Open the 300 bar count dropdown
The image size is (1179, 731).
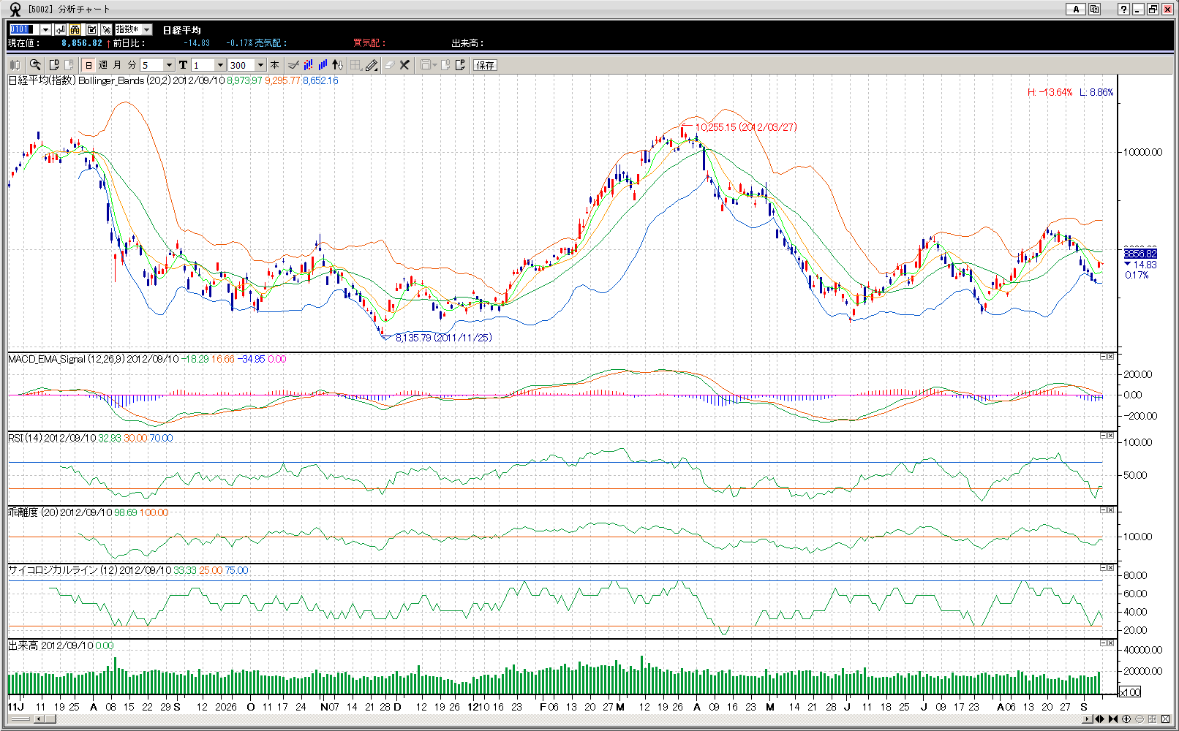pyautogui.click(x=260, y=65)
